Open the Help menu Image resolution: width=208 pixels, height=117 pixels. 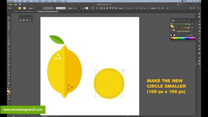65,1
